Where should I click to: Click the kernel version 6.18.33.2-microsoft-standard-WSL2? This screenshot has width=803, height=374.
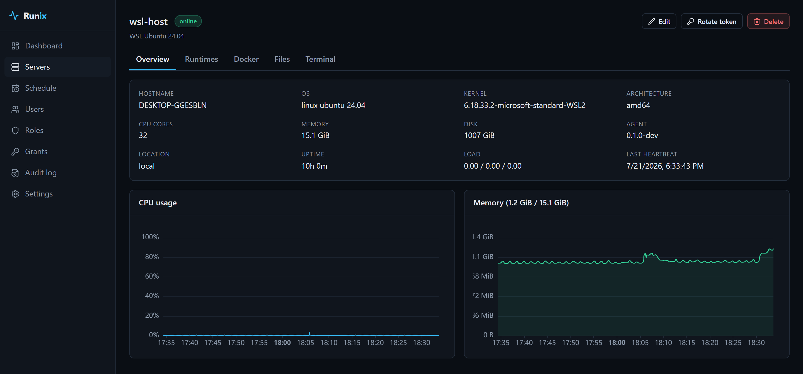(525, 105)
